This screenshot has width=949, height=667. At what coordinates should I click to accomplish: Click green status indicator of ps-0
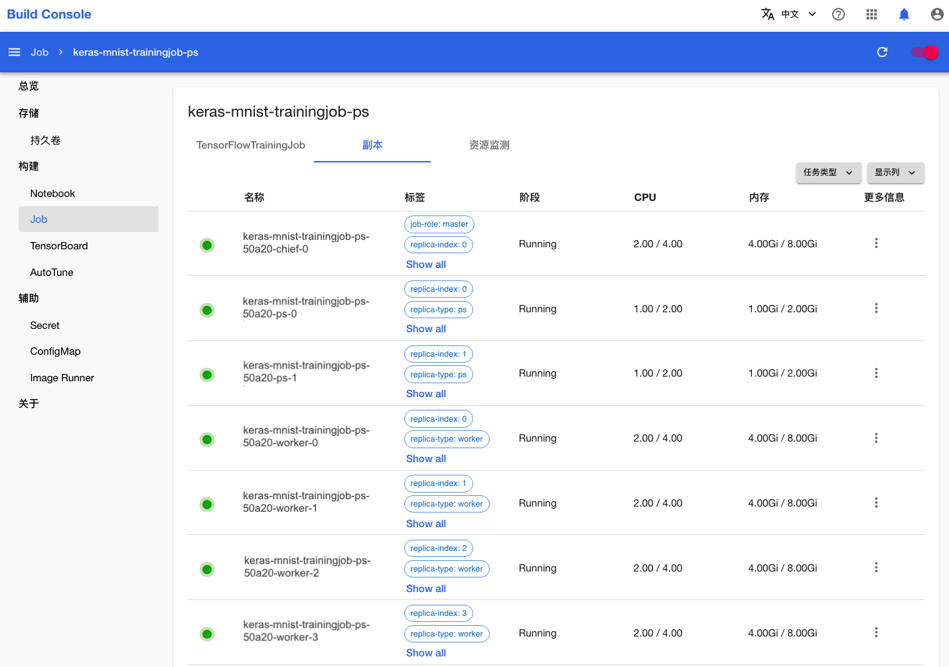pyautogui.click(x=207, y=310)
